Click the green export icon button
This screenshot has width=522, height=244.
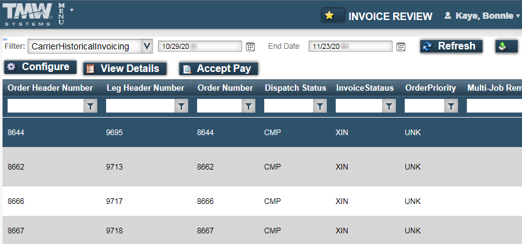[506, 46]
